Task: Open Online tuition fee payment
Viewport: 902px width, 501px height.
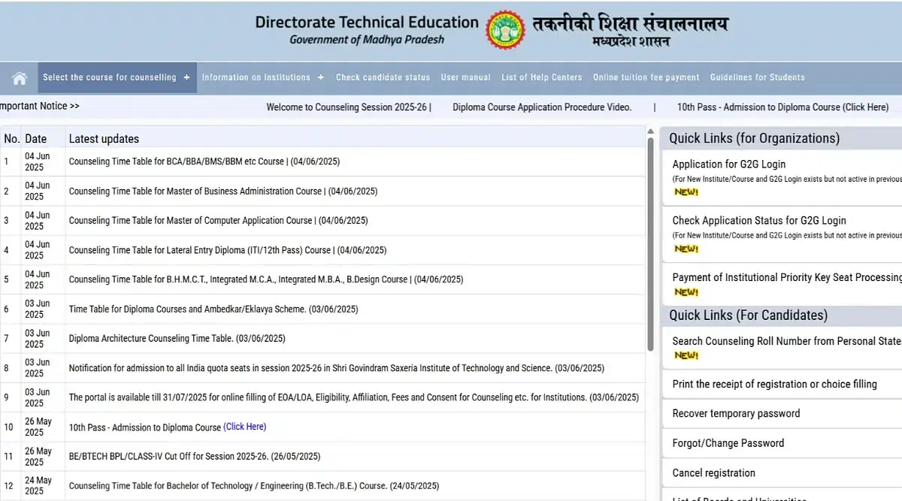Action: [x=646, y=77]
